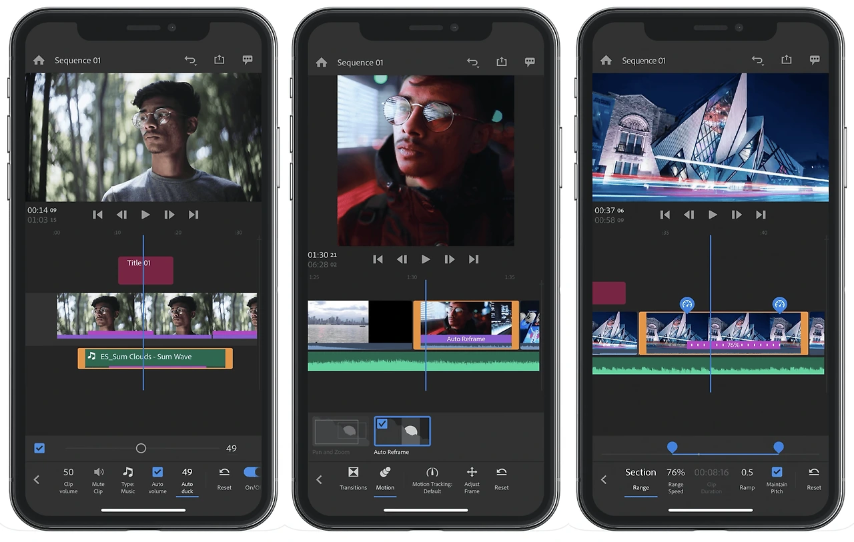Uncheck the Auto volume checkbox
The width and height of the screenshot is (854, 542).
point(157,472)
